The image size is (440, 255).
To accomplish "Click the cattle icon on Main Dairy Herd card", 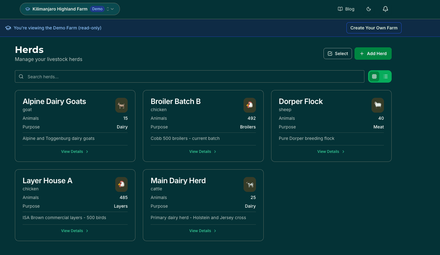I will 250,184.
